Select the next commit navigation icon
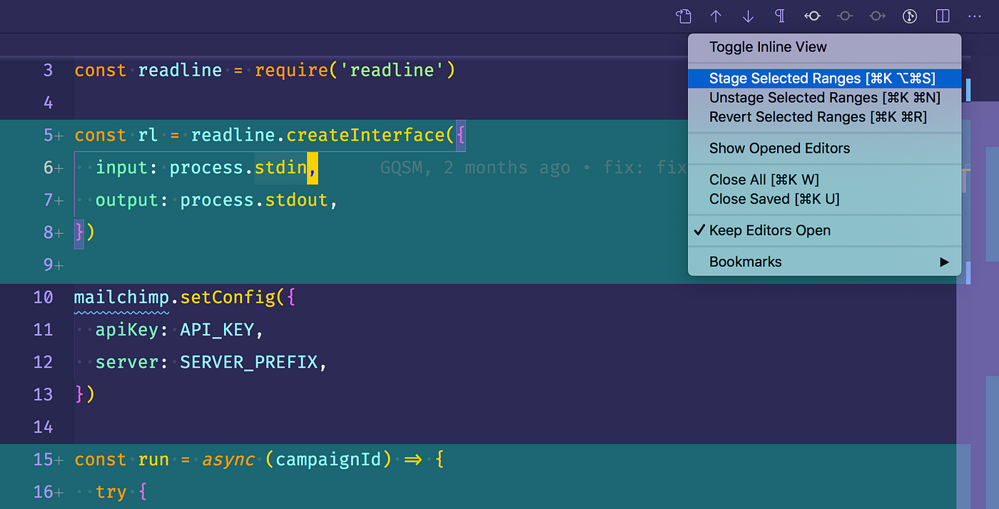This screenshot has height=509, width=999. [x=877, y=16]
